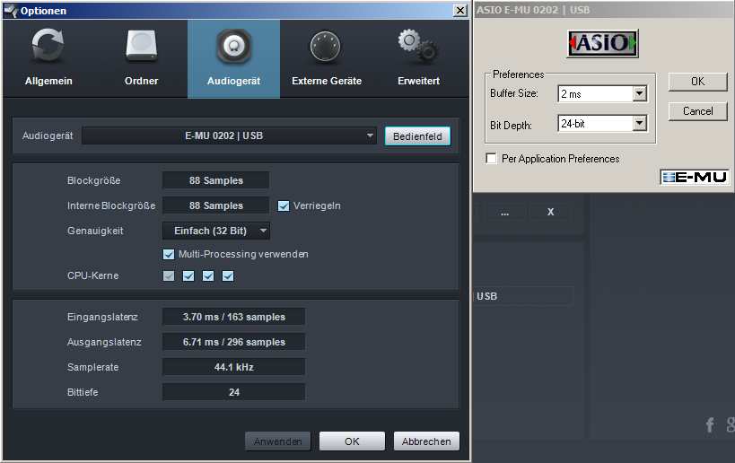Screen dimensions: 735x463
Task: Click the Audiogerät speaker icon
Action: click(233, 46)
